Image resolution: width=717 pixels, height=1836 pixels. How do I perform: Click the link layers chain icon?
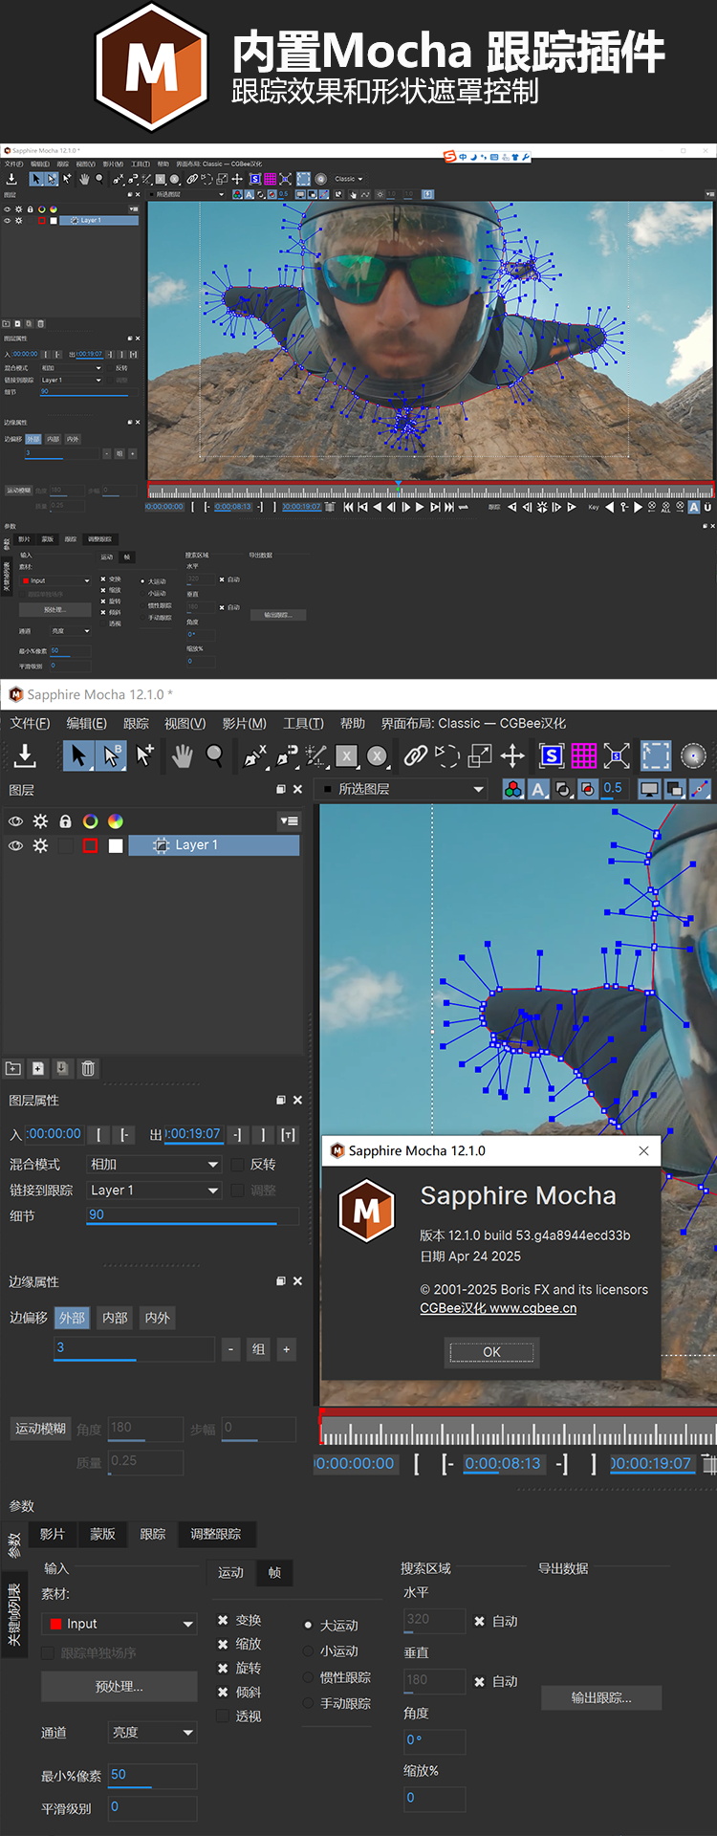415,756
